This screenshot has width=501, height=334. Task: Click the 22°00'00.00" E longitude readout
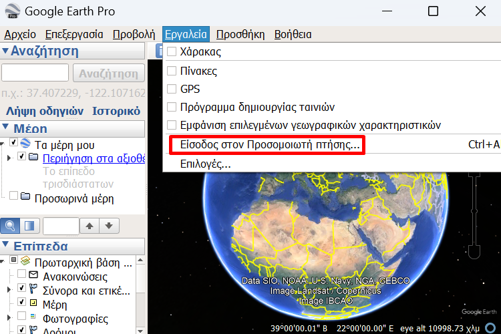[365, 328]
